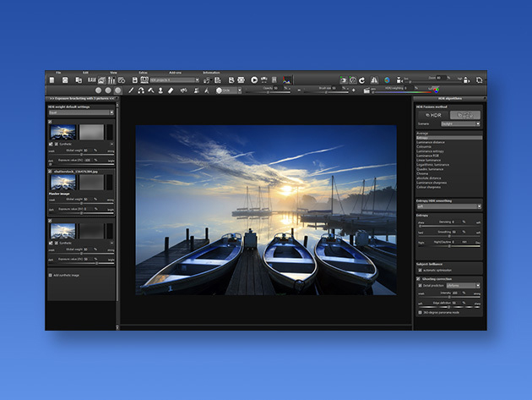
Task: Click the RAW import icon in toolbar
Action: coord(91,80)
